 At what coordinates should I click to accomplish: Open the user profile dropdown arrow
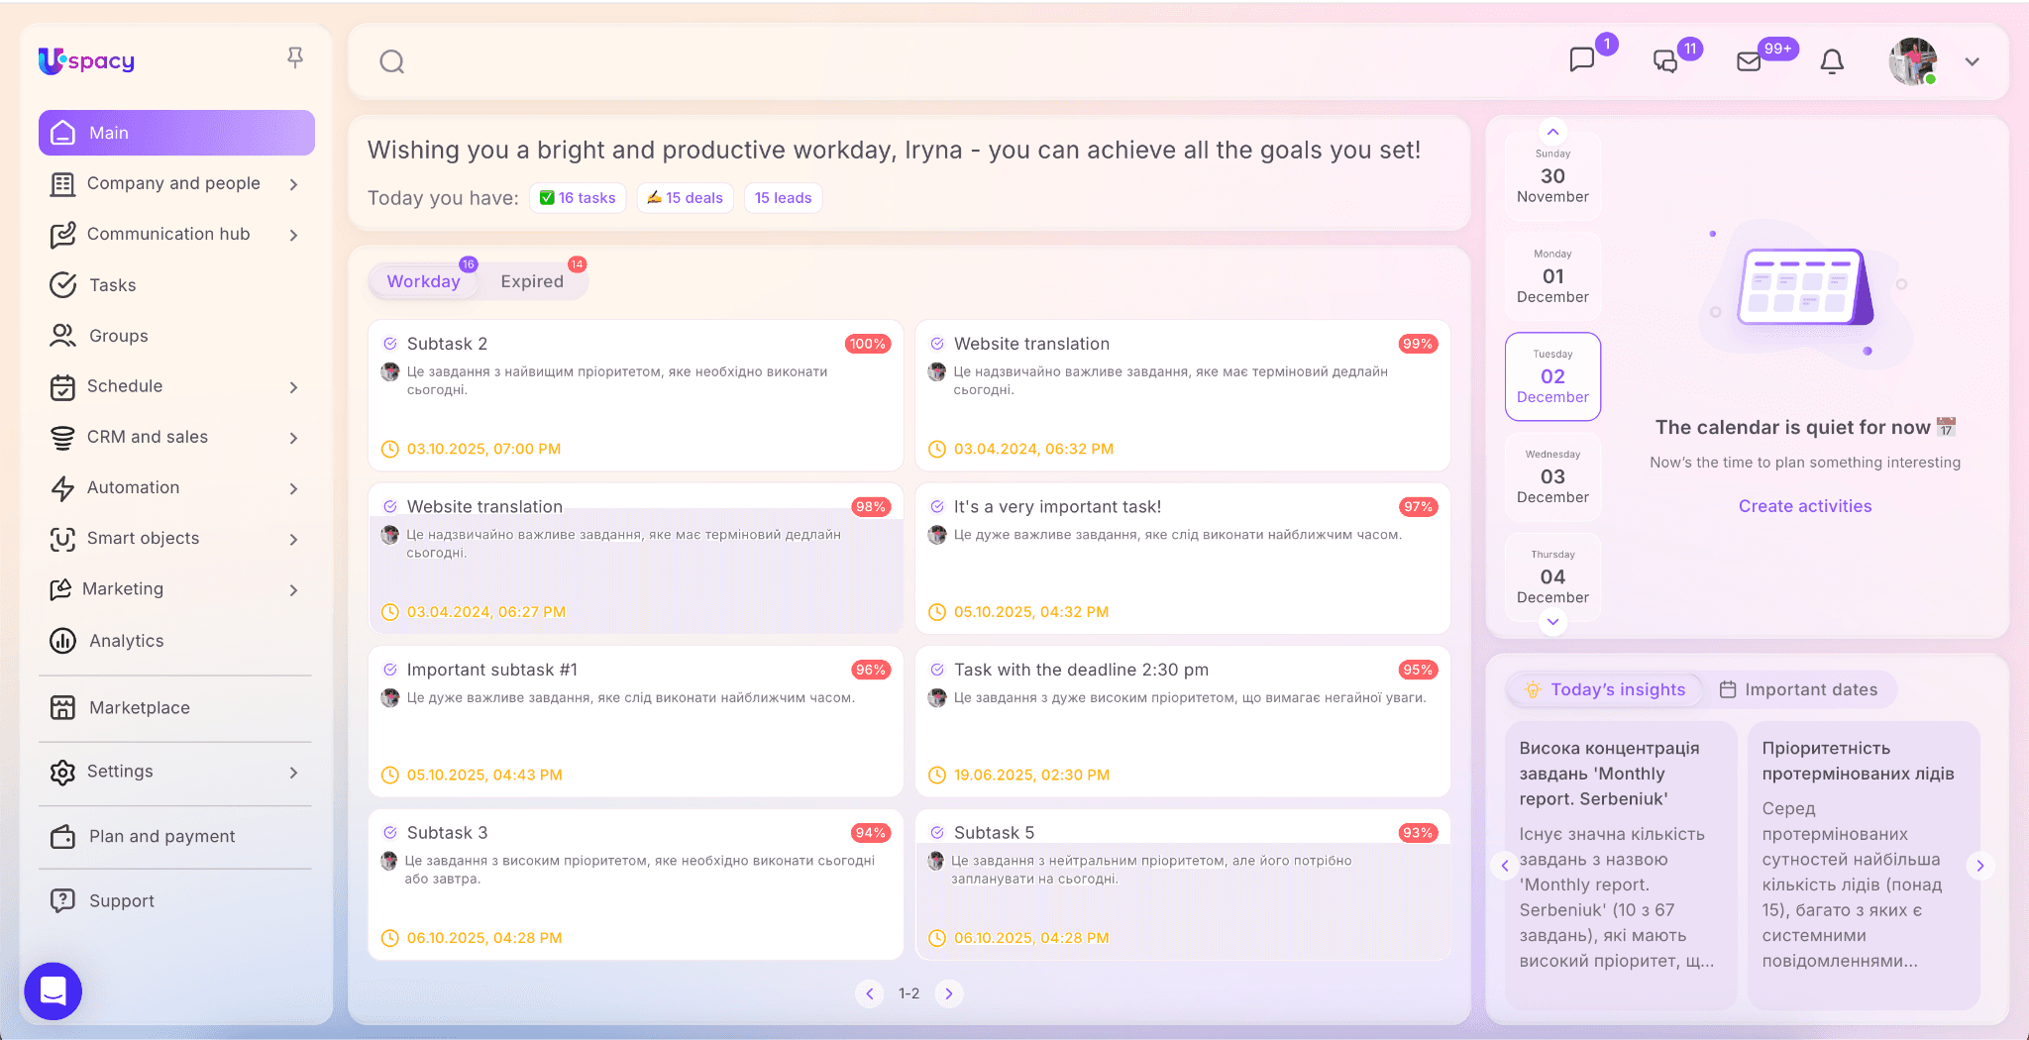(1972, 62)
